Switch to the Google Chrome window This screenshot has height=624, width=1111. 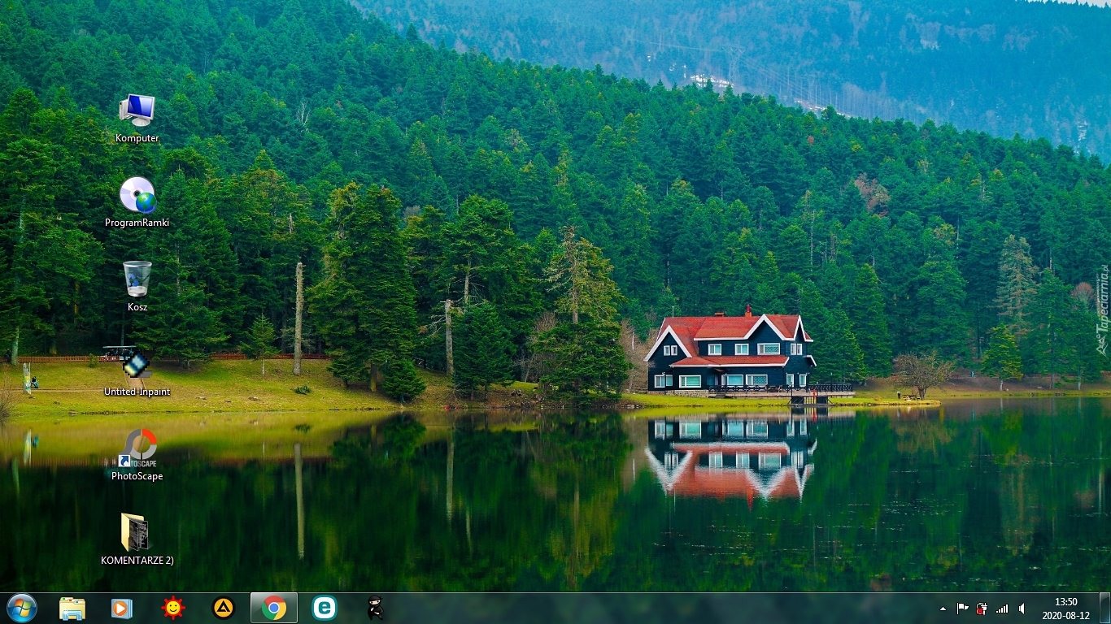[x=274, y=608]
